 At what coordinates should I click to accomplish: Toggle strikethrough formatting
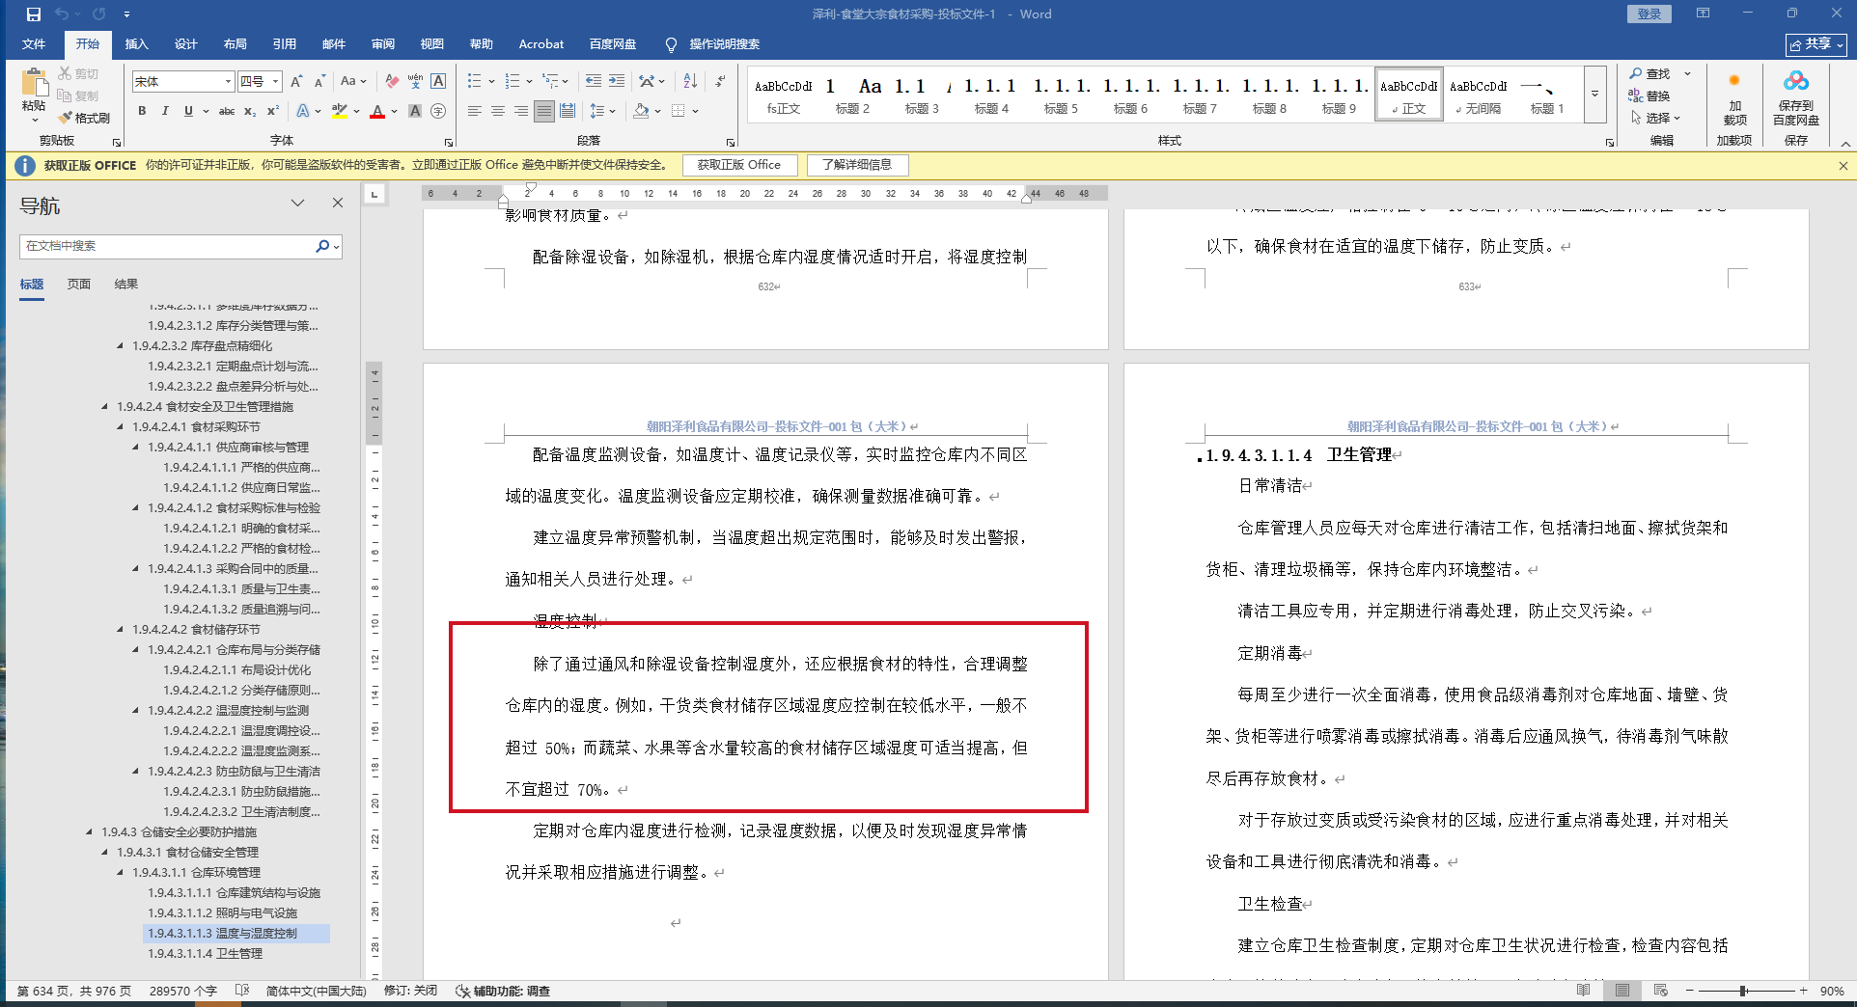tap(227, 111)
